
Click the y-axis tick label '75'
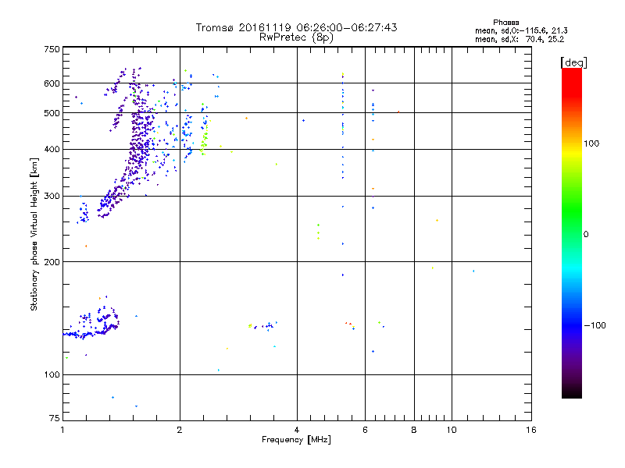coord(55,418)
